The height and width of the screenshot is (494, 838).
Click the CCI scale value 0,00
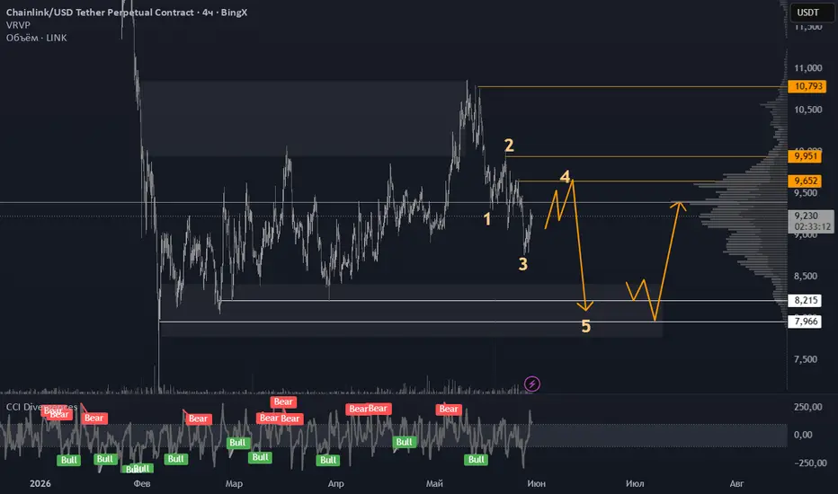(x=803, y=435)
